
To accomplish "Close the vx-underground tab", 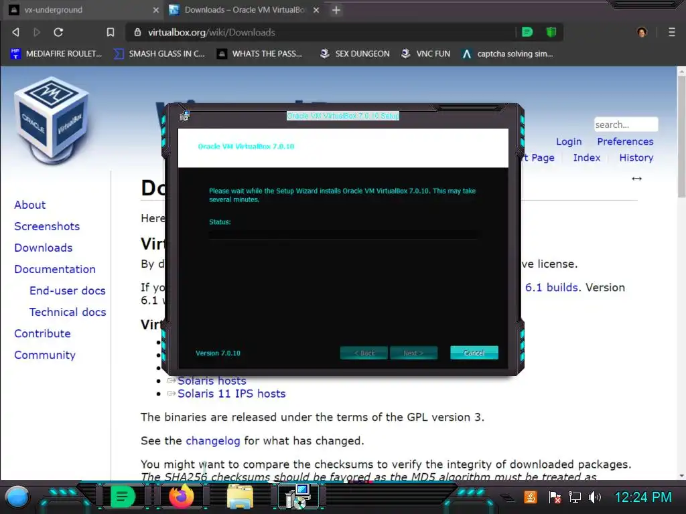I will point(155,10).
